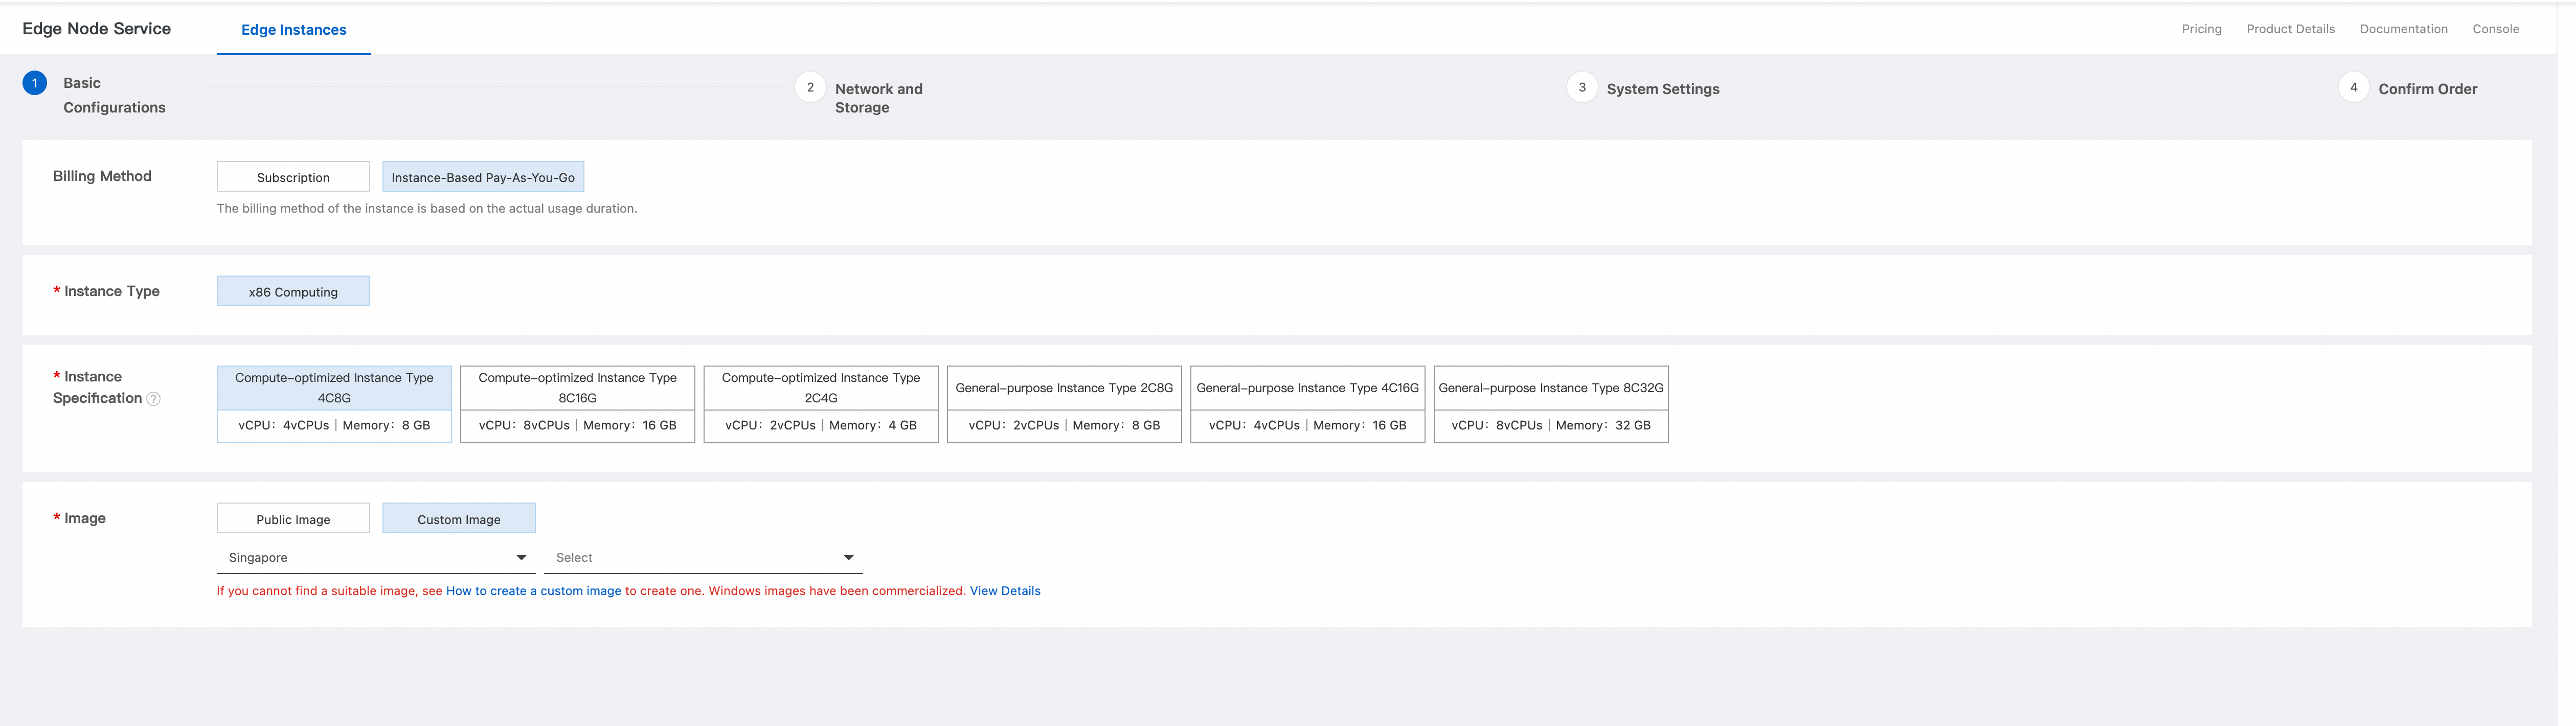Viewport: 2576px width, 726px height.
Task: Click How to create a custom image link
Action: click(x=533, y=591)
